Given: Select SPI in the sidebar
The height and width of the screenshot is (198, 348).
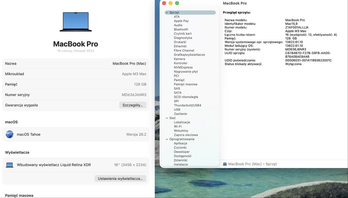Looking at the screenshot, I should 176,101.
